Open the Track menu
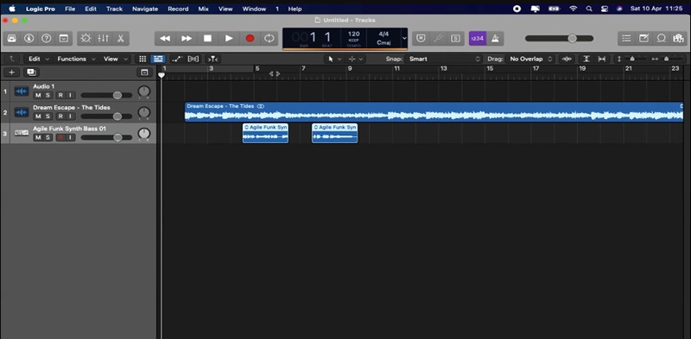The height and width of the screenshot is (339, 691). (x=114, y=9)
